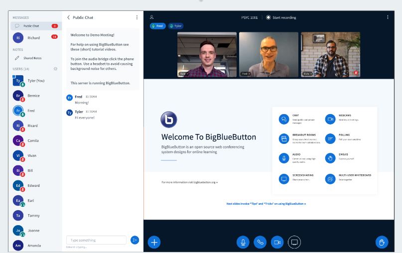The width and height of the screenshot is (402, 253).
Task: Open Fred webcam name dropdown
Action: pyautogui.click(x=246, y=74)
